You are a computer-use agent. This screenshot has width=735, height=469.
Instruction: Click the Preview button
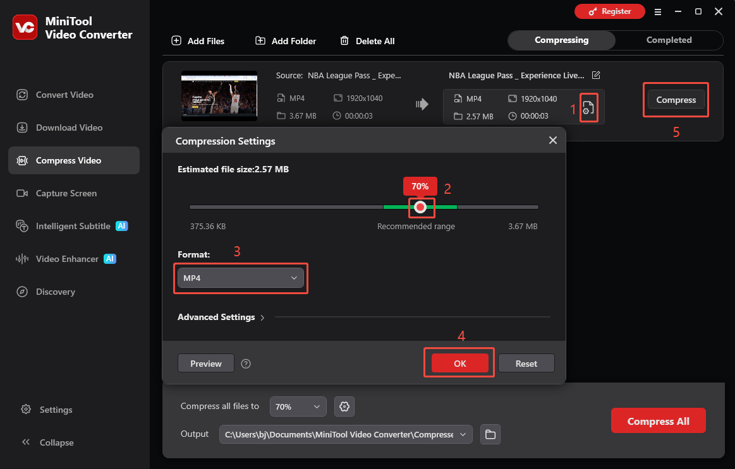pyautogui.click(x=206, y=364)
